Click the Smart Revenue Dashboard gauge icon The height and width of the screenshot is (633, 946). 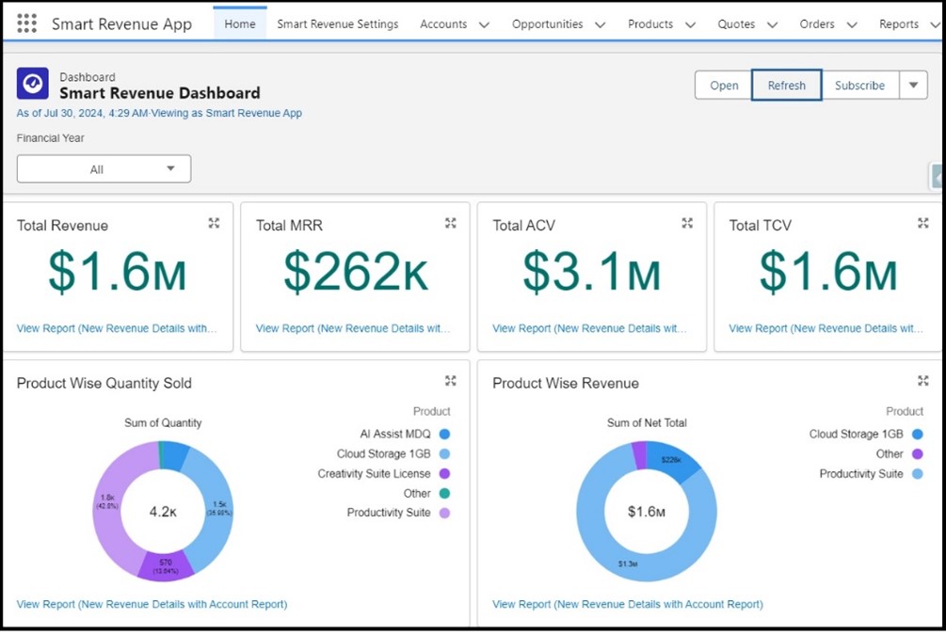coord(33,83)
